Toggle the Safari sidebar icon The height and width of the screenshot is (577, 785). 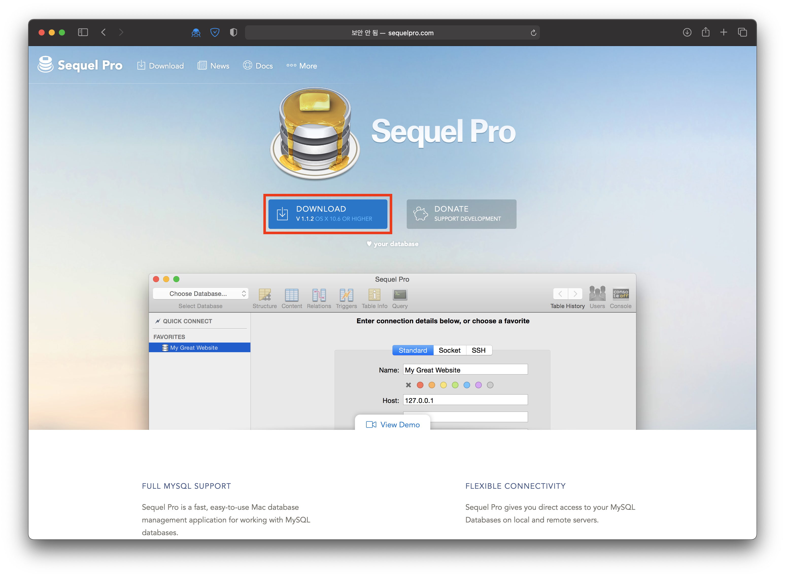[83, 32]
